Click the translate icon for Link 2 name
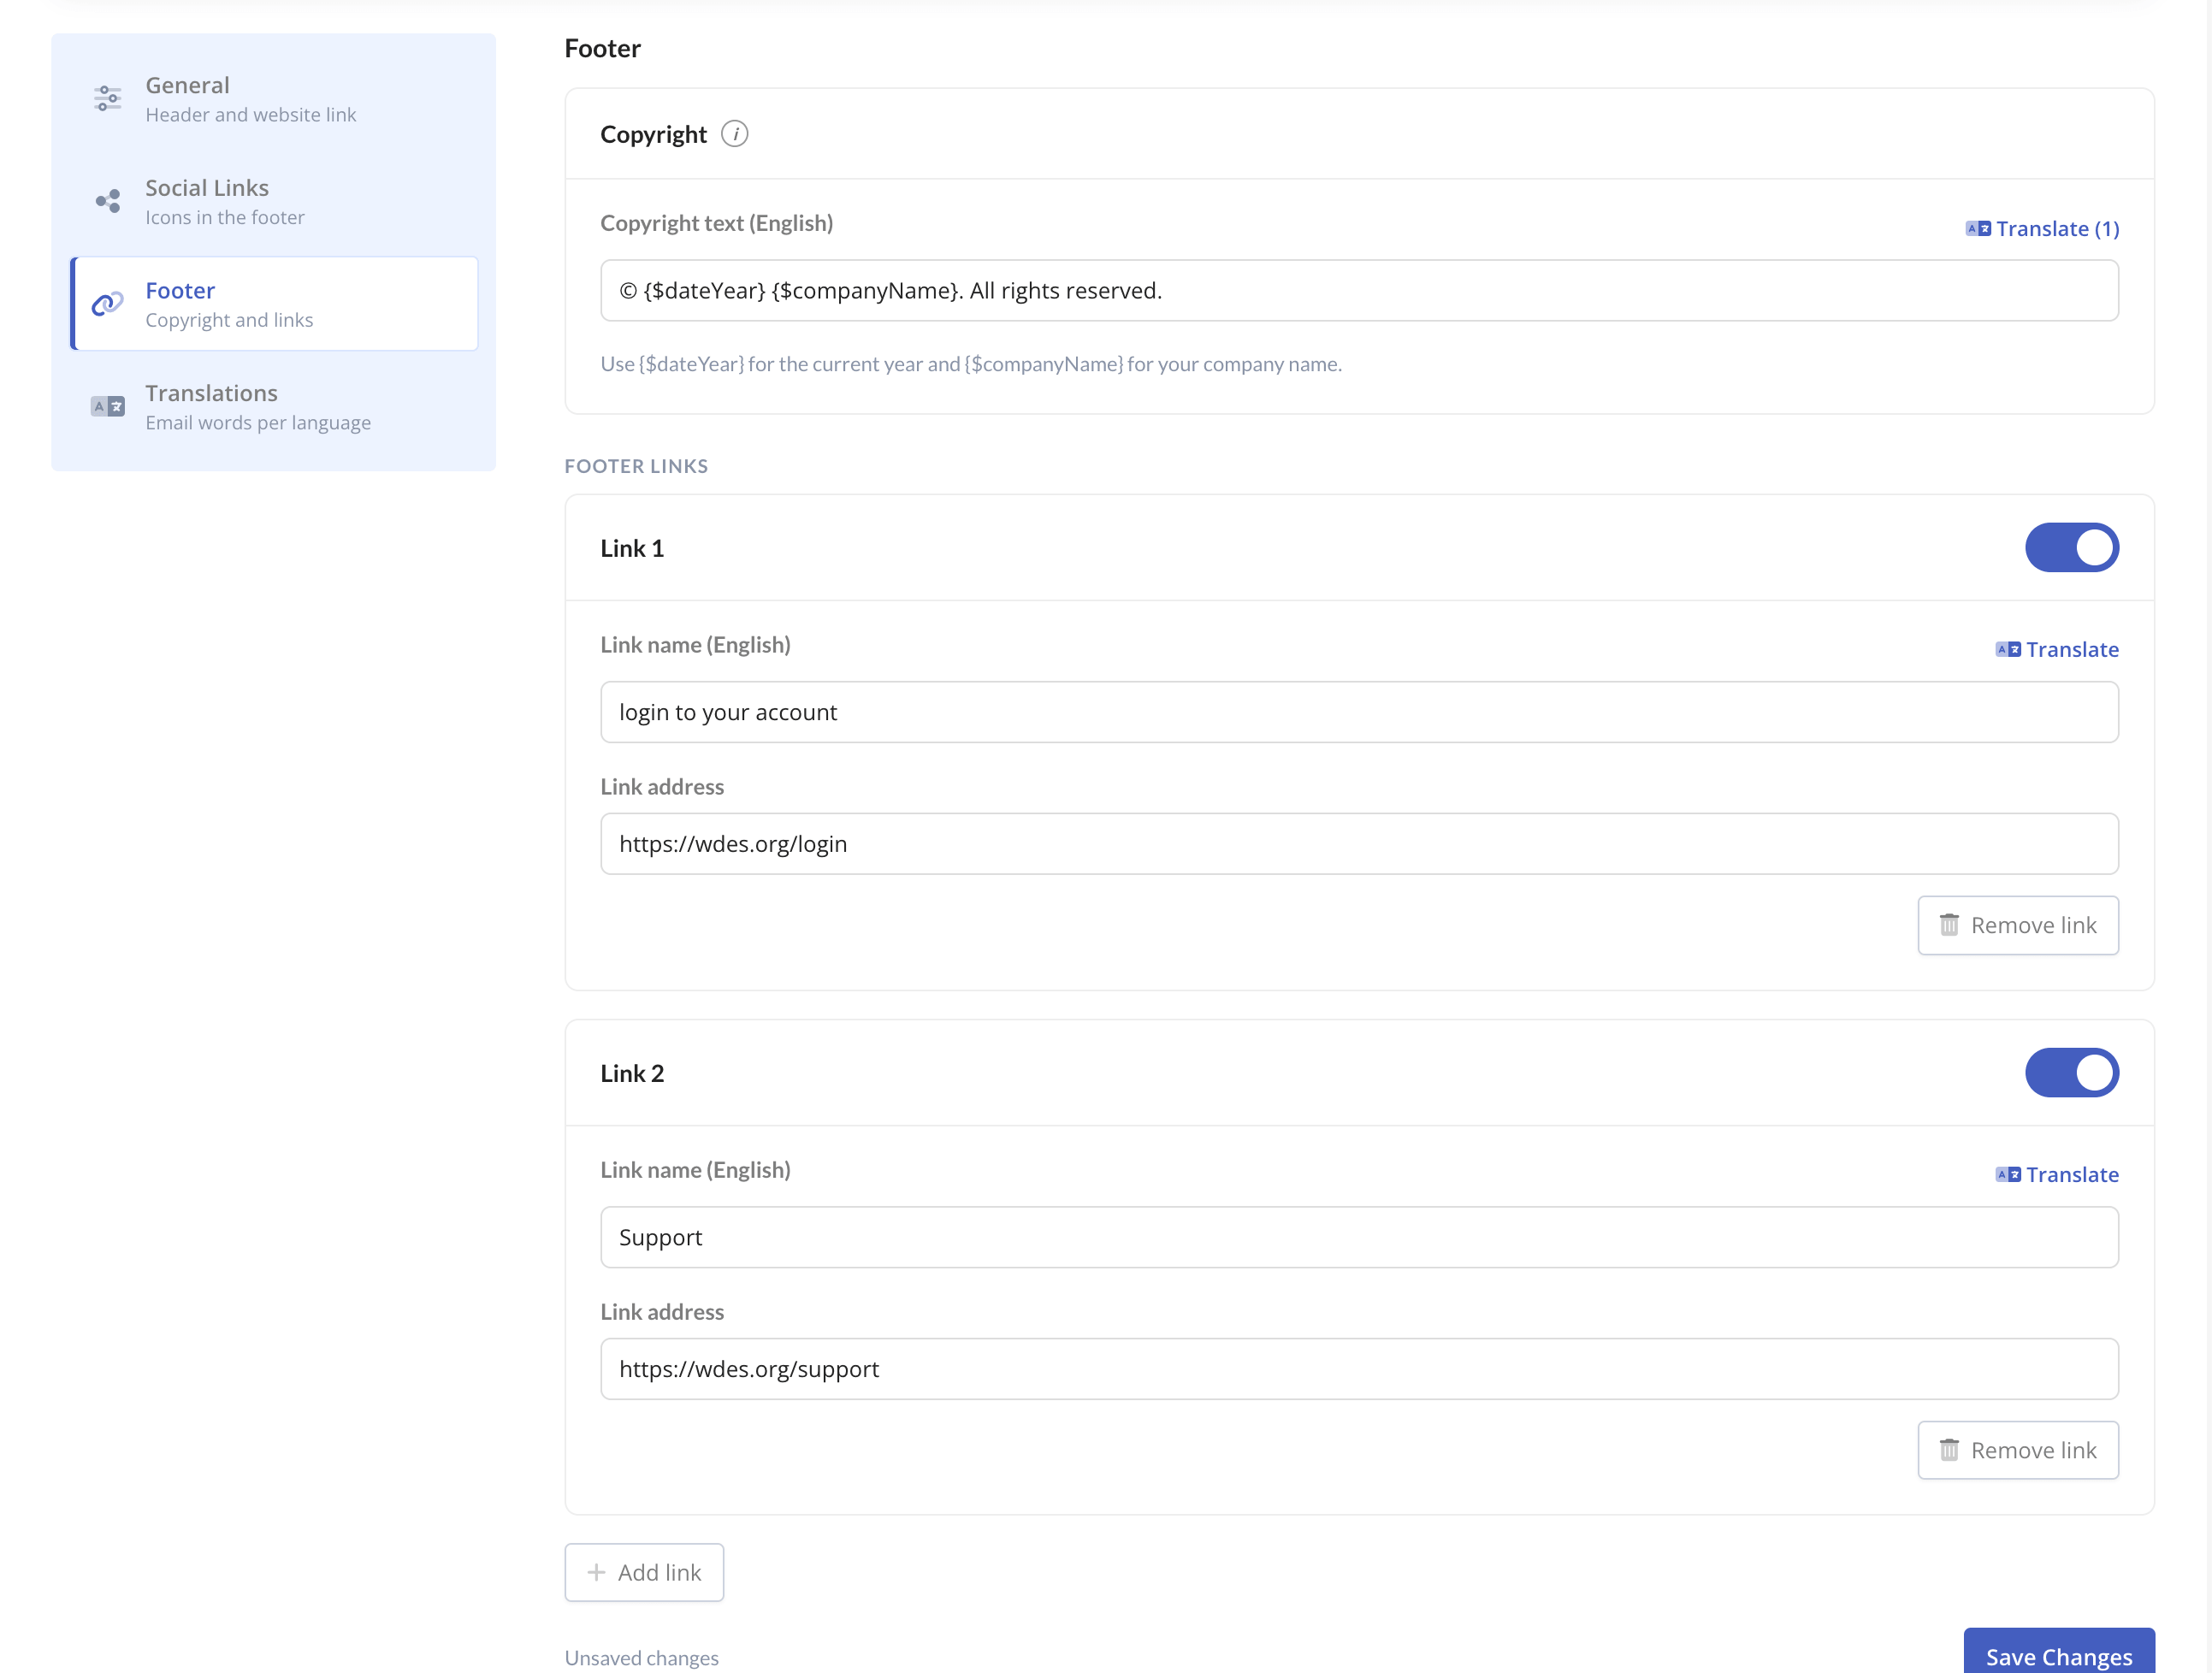The image size is (2212, 1673). (2008, 1174)
